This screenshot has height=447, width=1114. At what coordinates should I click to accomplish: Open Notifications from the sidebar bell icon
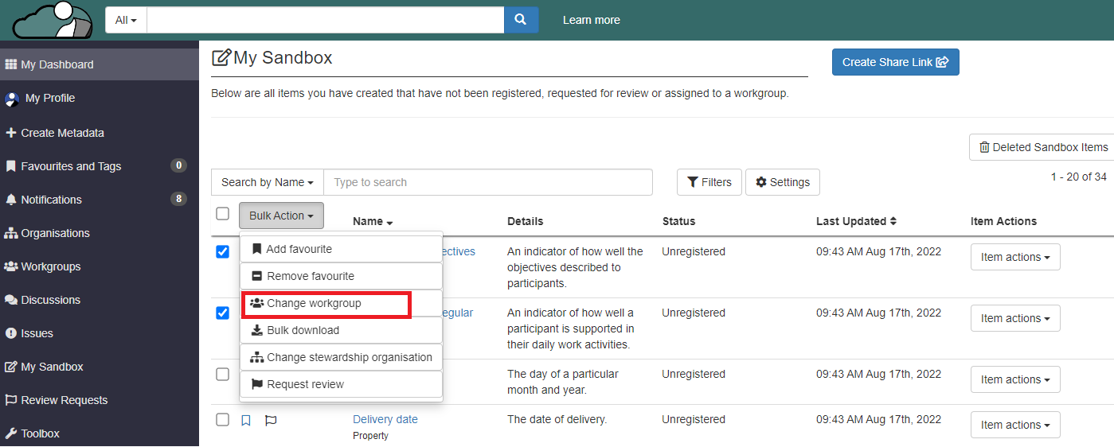click(x=11, y=200)
